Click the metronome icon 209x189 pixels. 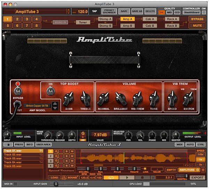(64, 178)
